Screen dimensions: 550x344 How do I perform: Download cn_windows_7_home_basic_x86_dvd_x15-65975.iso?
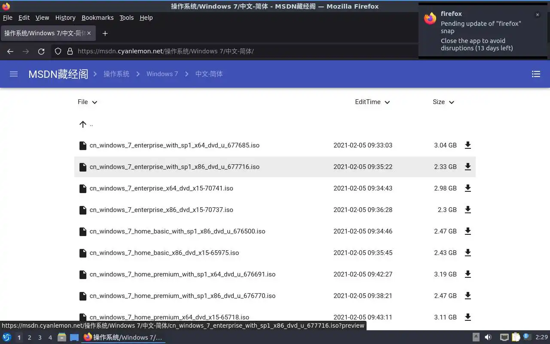click(x=468, y=253)
